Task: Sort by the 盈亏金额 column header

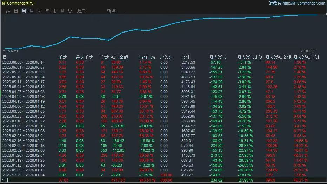Action: pyautogui.click(x=120, y=57)
